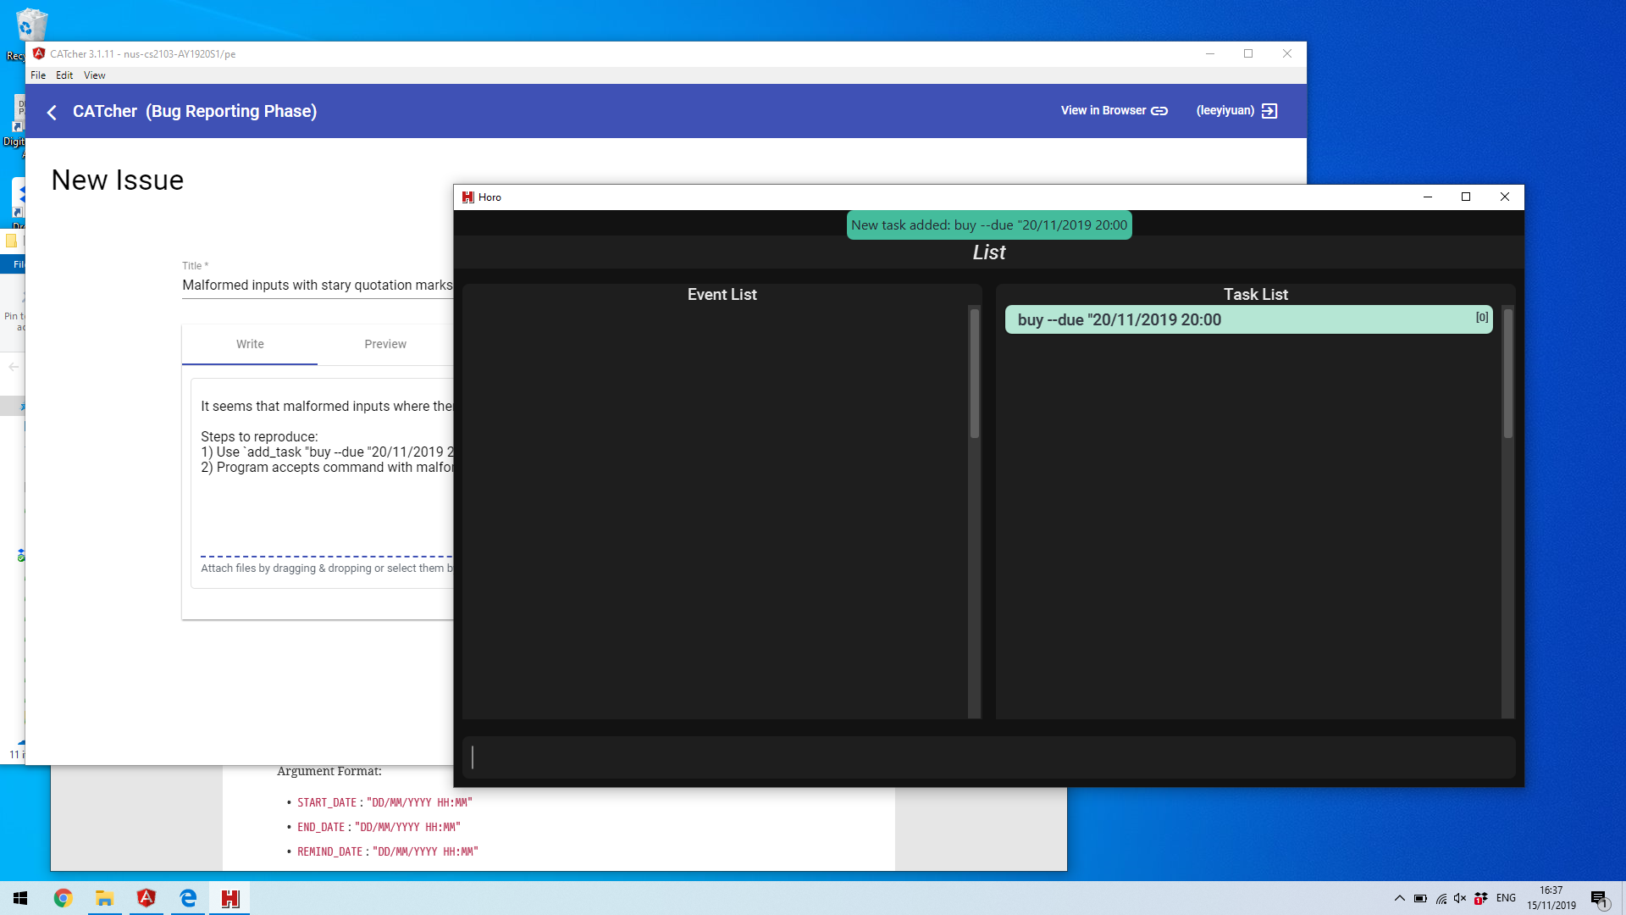
Task: Click the Horo app taskbar icon
Action: pyautogui.click(x=230, y=898)
